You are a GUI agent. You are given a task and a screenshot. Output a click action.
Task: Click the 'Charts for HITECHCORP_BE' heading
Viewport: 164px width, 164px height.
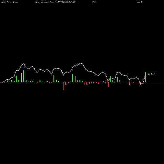[x=62, y=2]
